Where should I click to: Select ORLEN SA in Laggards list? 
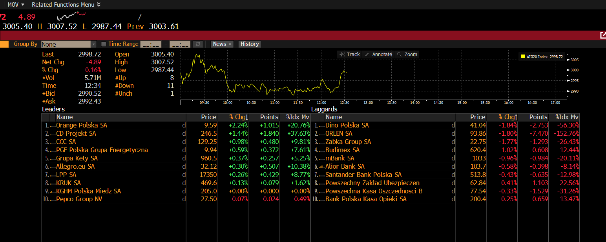coord(339,134)
